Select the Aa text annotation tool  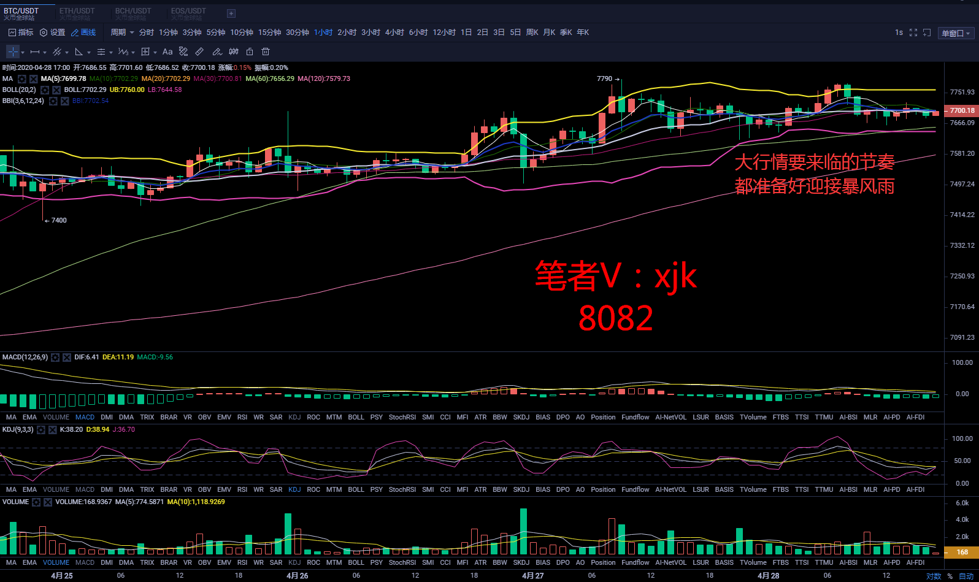coord(167,52)
